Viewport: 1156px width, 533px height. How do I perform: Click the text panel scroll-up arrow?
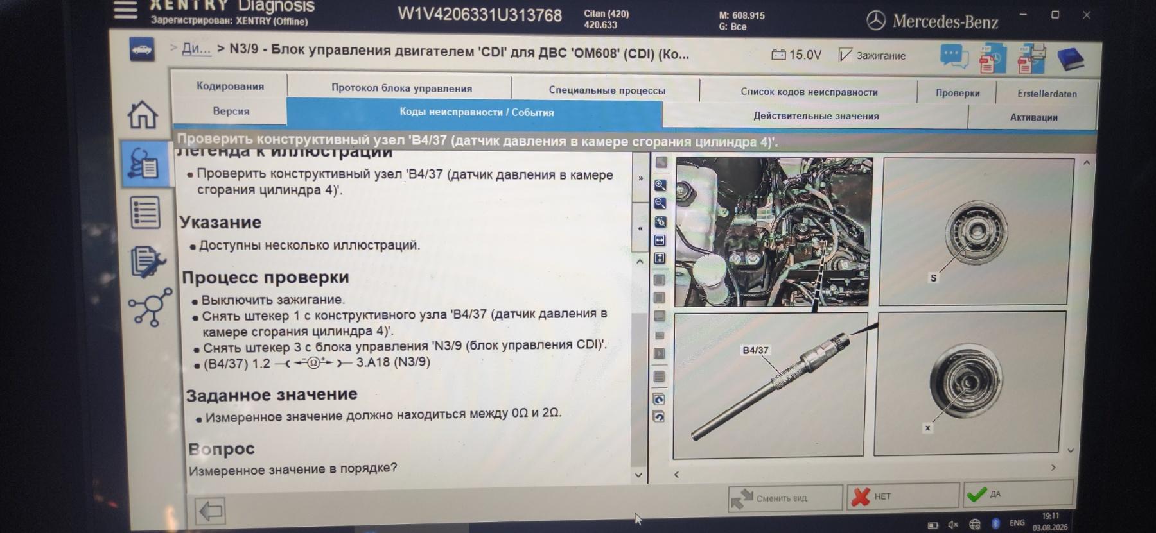point(640,261)
